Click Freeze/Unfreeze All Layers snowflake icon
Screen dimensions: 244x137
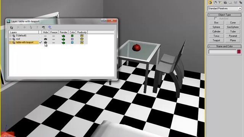[x=50, y=27]
